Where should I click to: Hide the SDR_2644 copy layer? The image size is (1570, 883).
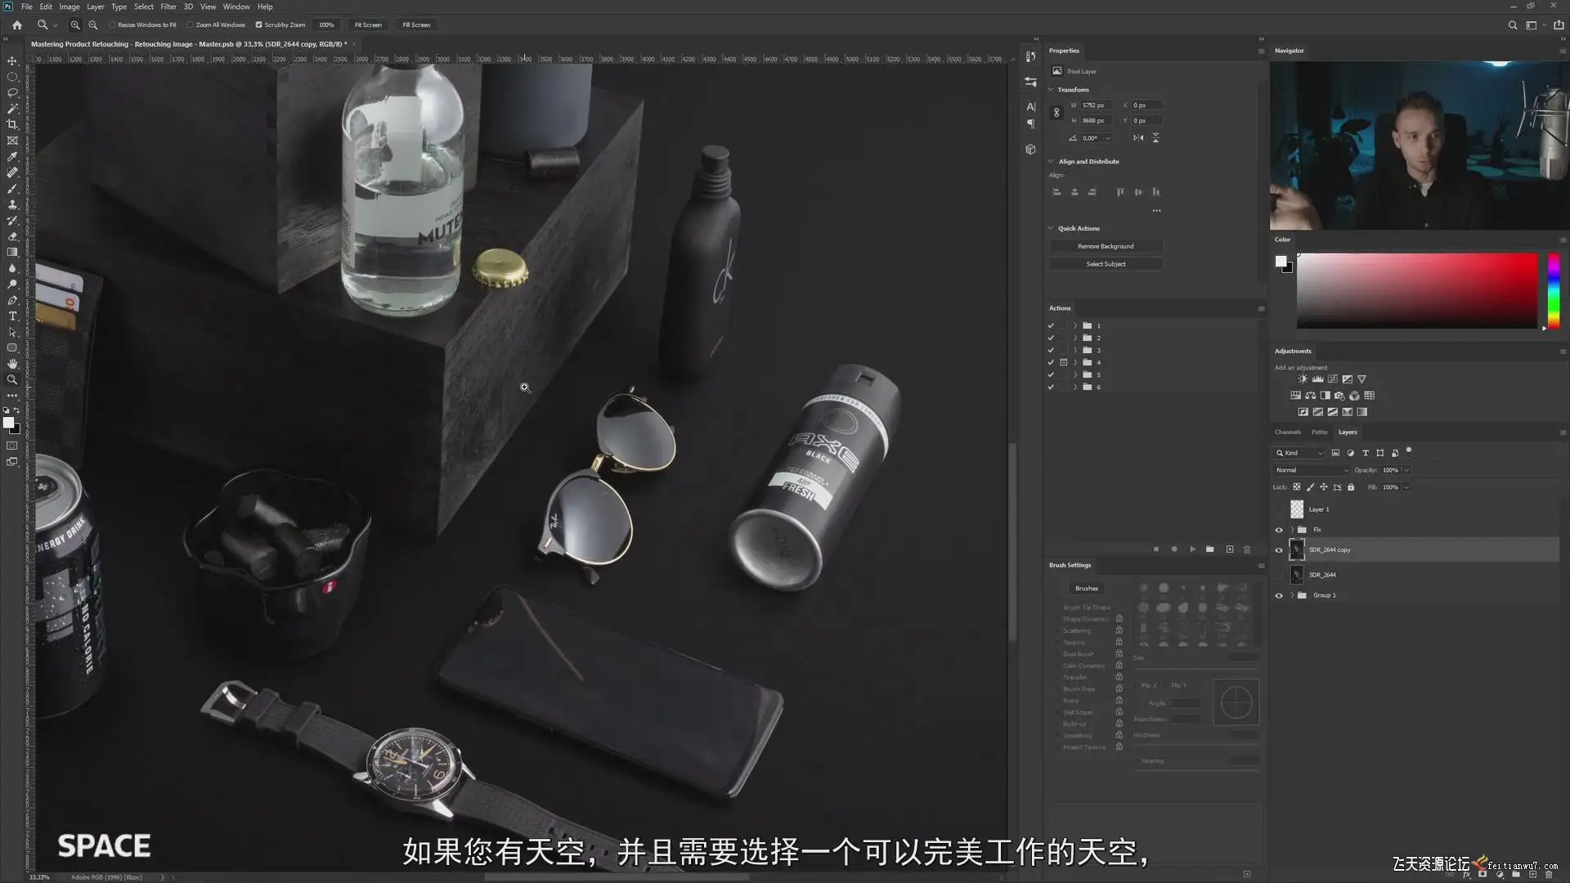[1279, 550]
